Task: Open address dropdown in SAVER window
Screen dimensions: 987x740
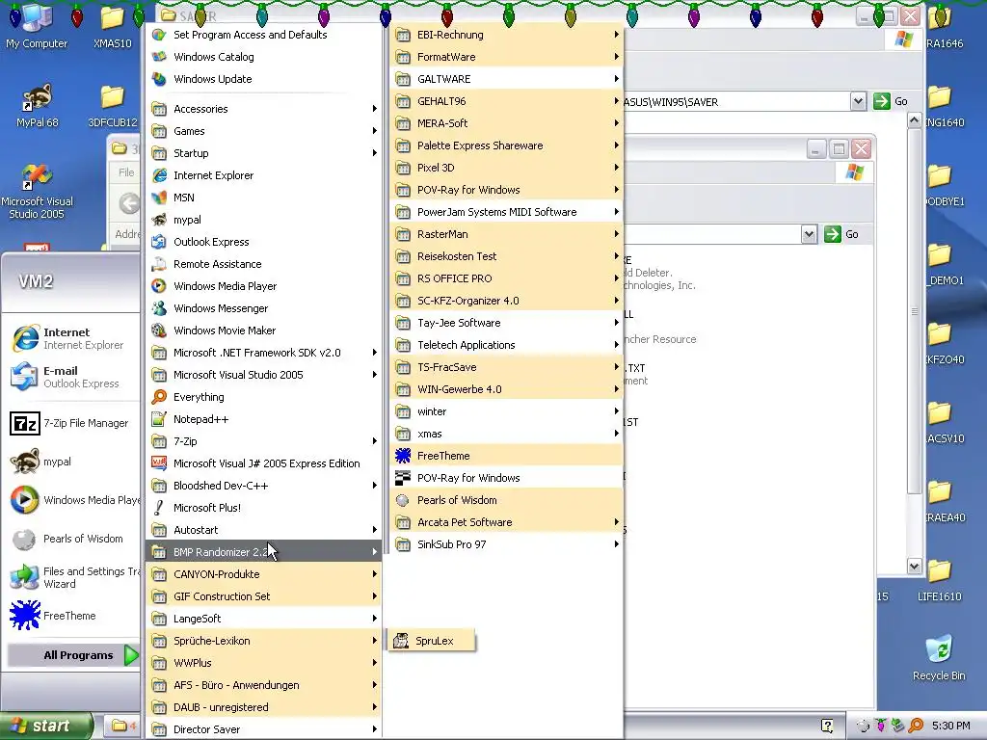Action: 857,101
